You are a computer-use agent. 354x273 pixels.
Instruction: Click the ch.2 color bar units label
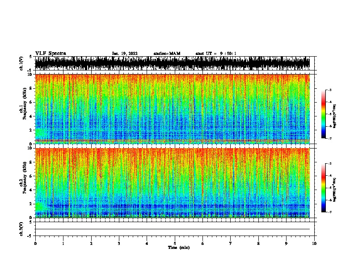click(335, 190)
